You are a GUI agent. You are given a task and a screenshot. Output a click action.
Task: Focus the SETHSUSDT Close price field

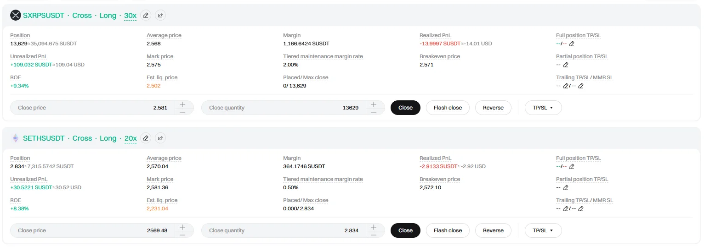pyautogui.click(x=92, y=230)
